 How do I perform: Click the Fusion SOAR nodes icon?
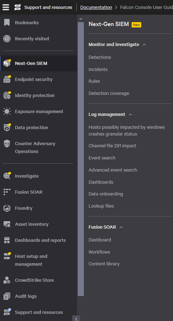(x=7, y=192)
